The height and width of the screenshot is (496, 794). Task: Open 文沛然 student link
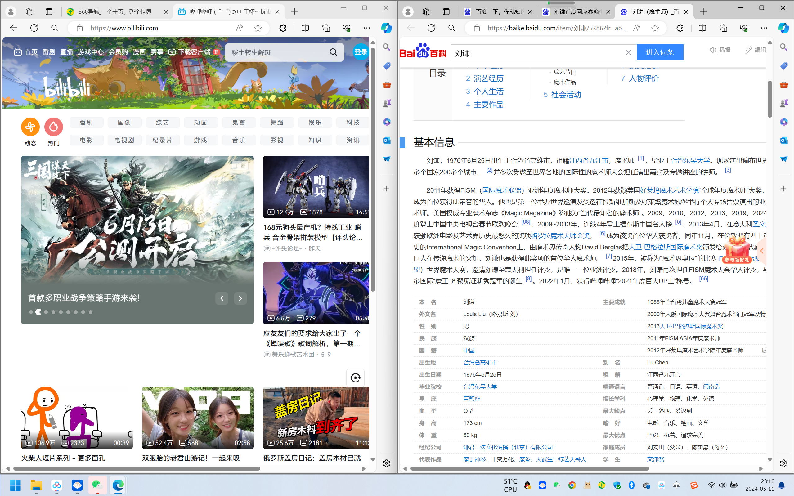pyautogui.click(x=655, y=459)
